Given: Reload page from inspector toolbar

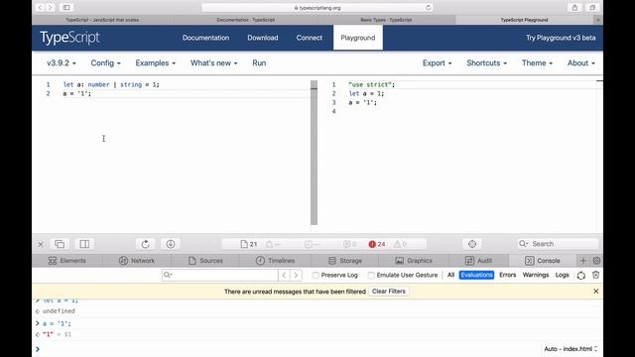Looking at the screenshot, I should [146, 244].
